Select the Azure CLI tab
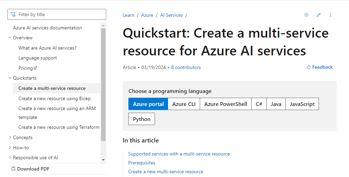This screenshot has width=349, height=177. [184, 104]
